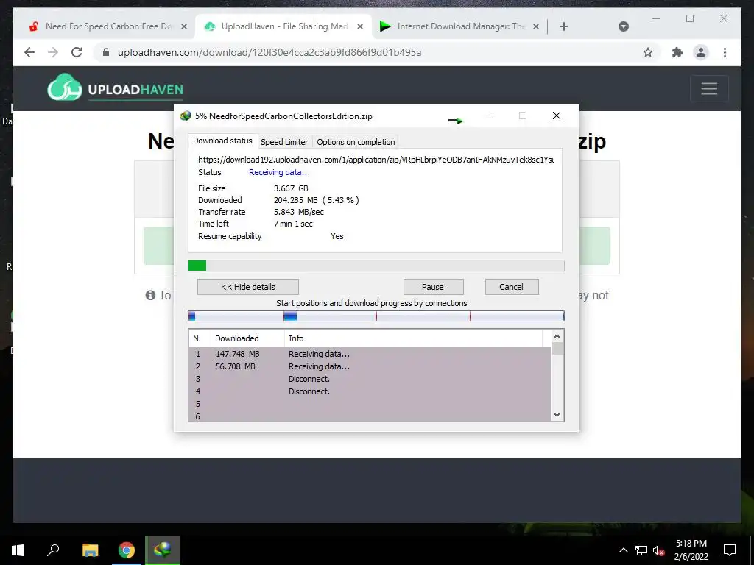Click the 'Info' column header

414,338
